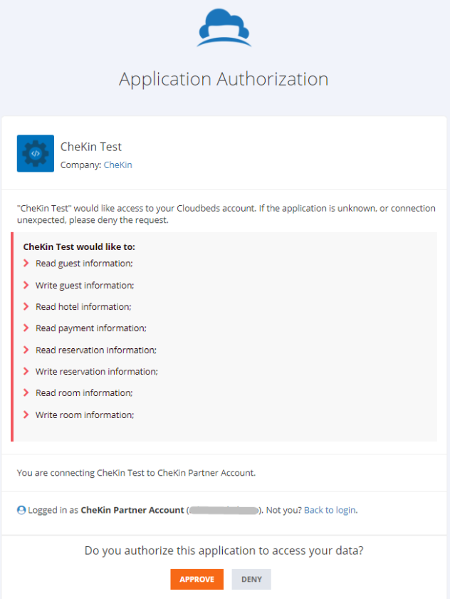Click the 'Write guest information;' text
Screen dimensions: 450x599
tap(85, 286)
